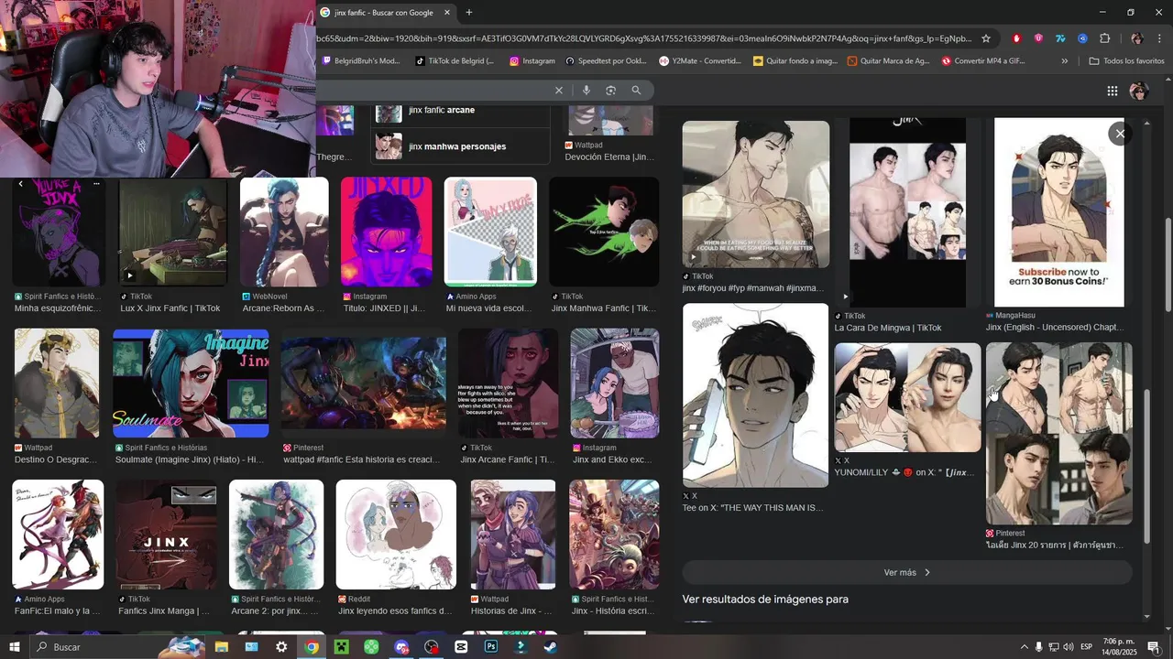The height and width of the screenshot is (659, 1173).
Task: Open Historias de Jinx Wattpad image
Action: pyautogui.click(x=513, y=535)
